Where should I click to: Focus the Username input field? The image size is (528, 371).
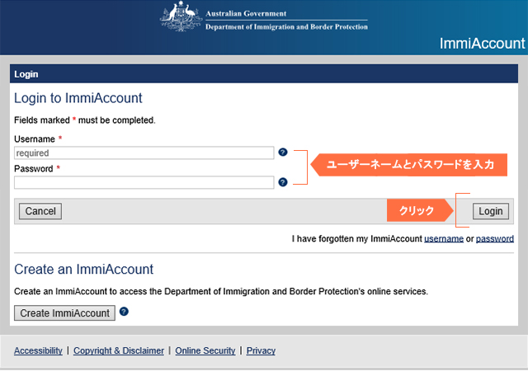[x=144, y=153]
